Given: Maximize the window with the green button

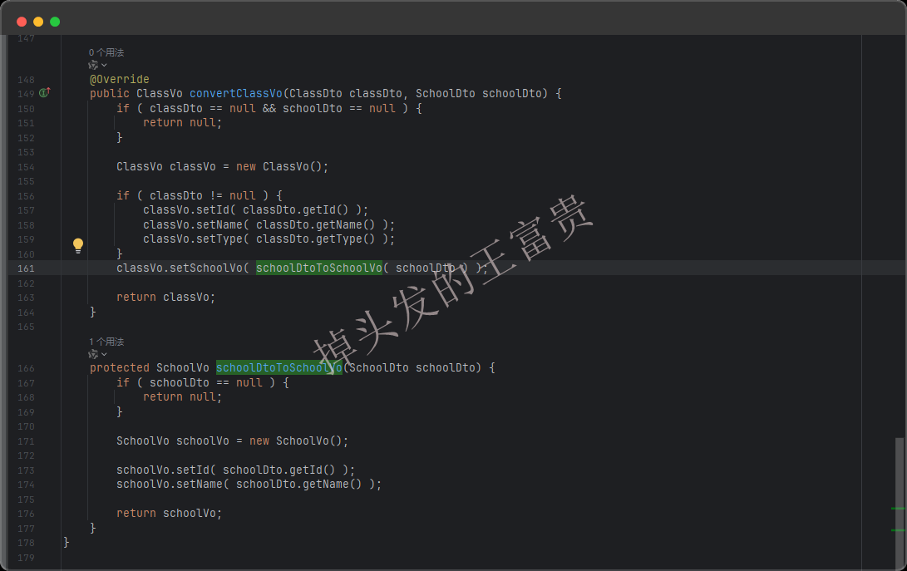Looking at the screenshot, I should click(x=55, y=22).
